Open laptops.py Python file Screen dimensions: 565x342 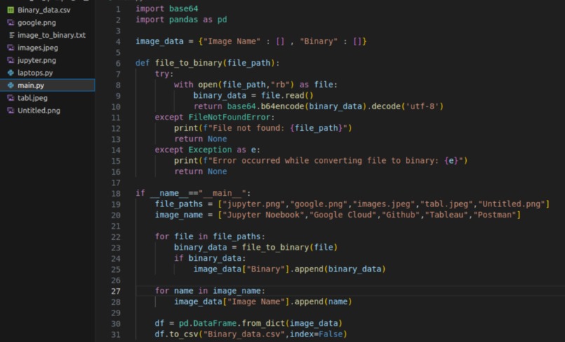(x=35, y=73)
